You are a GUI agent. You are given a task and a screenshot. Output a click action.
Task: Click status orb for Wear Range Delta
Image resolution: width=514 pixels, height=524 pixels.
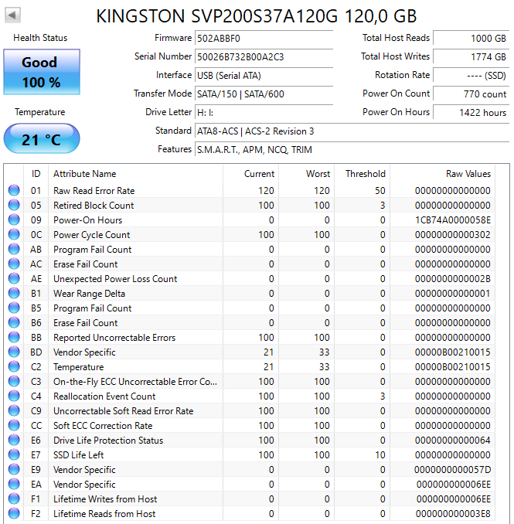point(14,294)
